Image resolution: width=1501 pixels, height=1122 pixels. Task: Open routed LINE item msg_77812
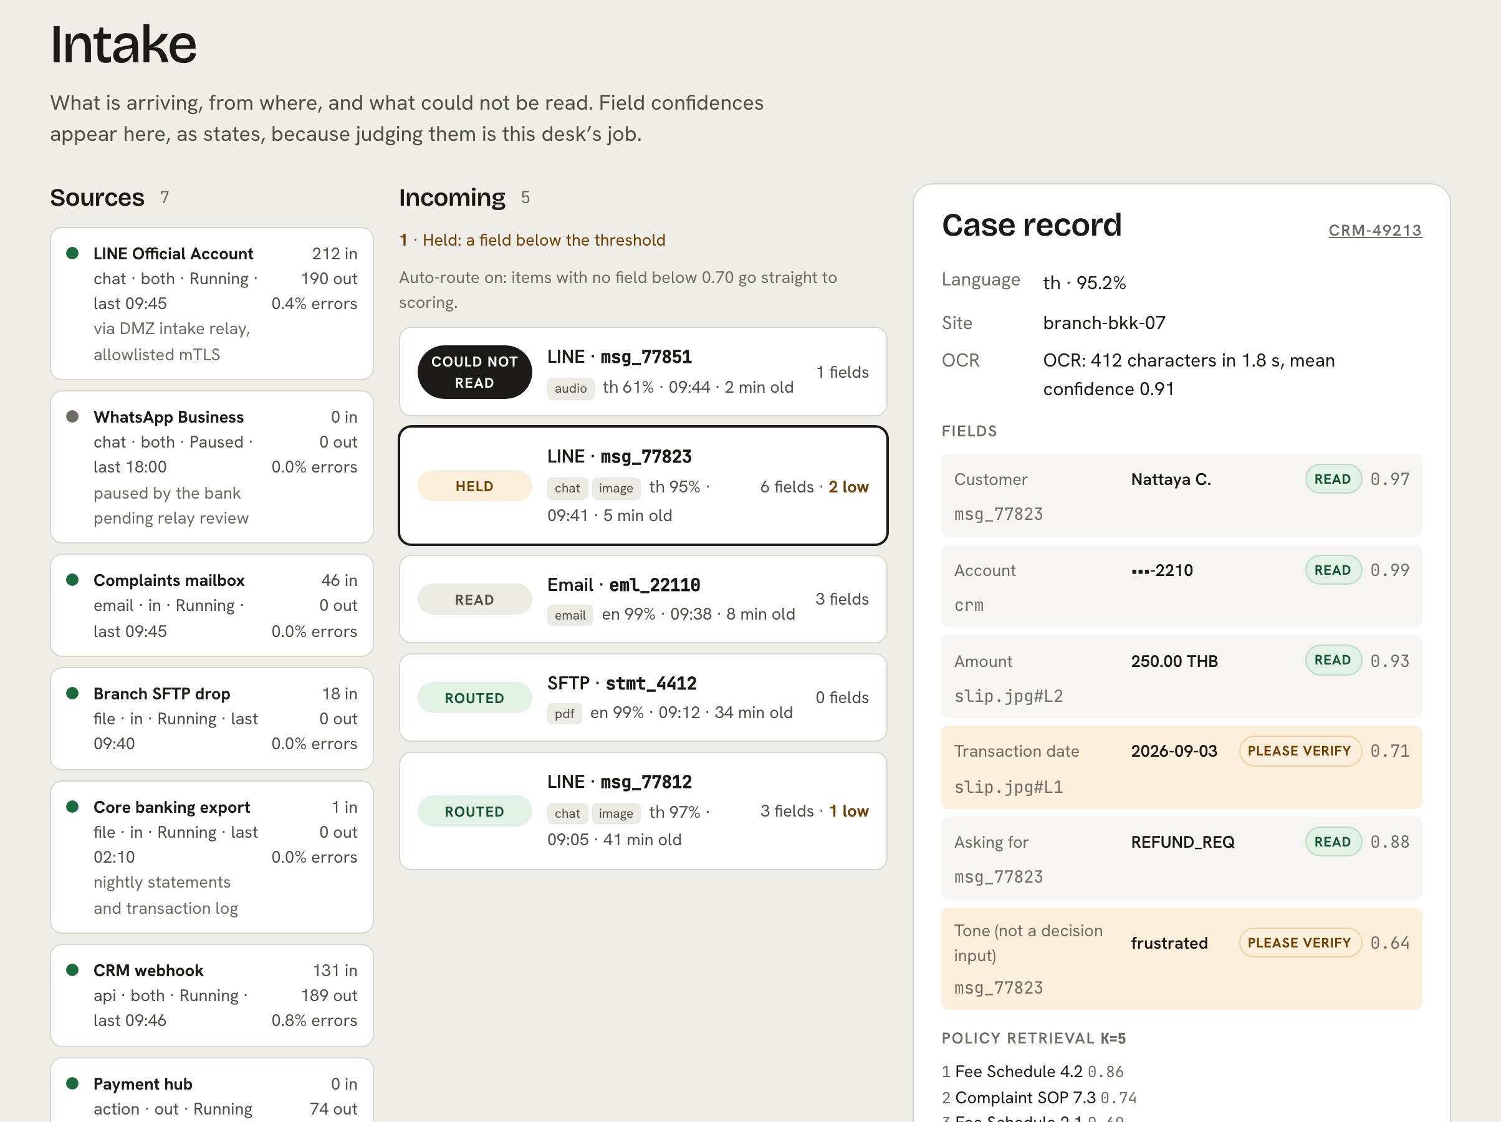[x=643, y=810]
